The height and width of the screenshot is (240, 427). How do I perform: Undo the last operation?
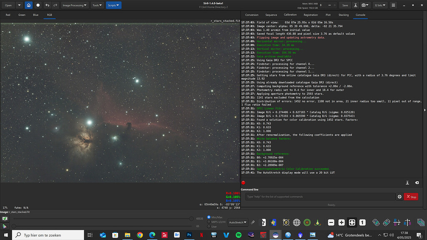coord(48,5)
